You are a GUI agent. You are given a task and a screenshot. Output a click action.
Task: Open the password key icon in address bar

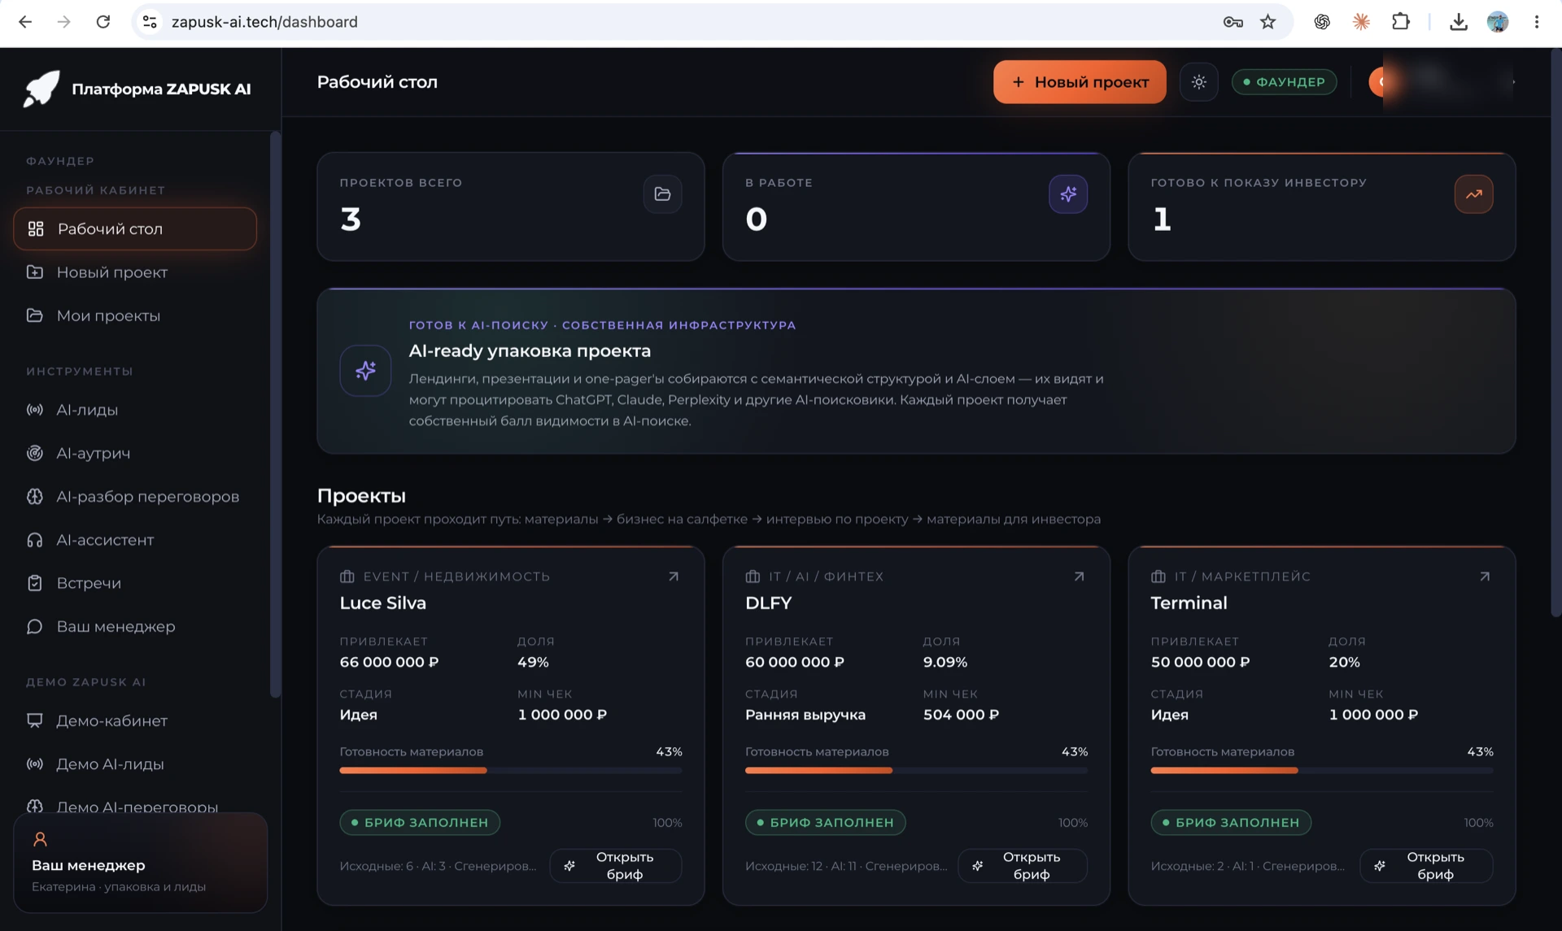[1233, 22]
